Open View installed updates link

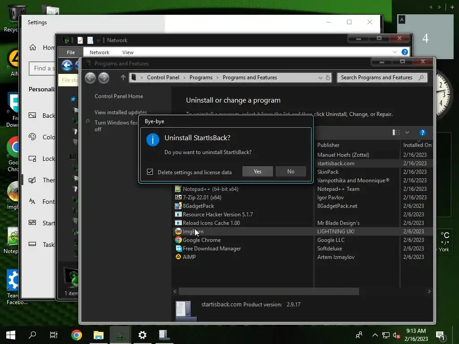point(121,112)
